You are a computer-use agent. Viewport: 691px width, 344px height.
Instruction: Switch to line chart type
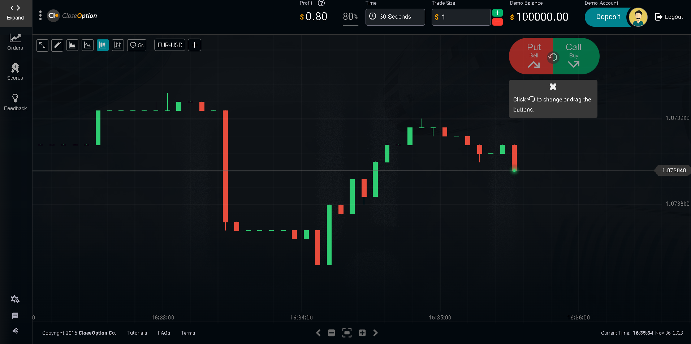click(88, 45)
